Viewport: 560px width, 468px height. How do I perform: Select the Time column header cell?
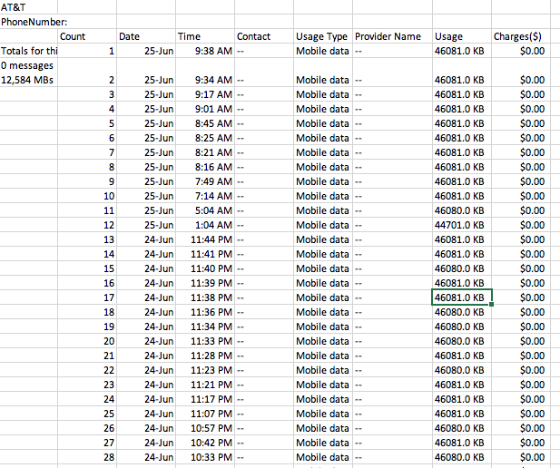tap(189, 36)
